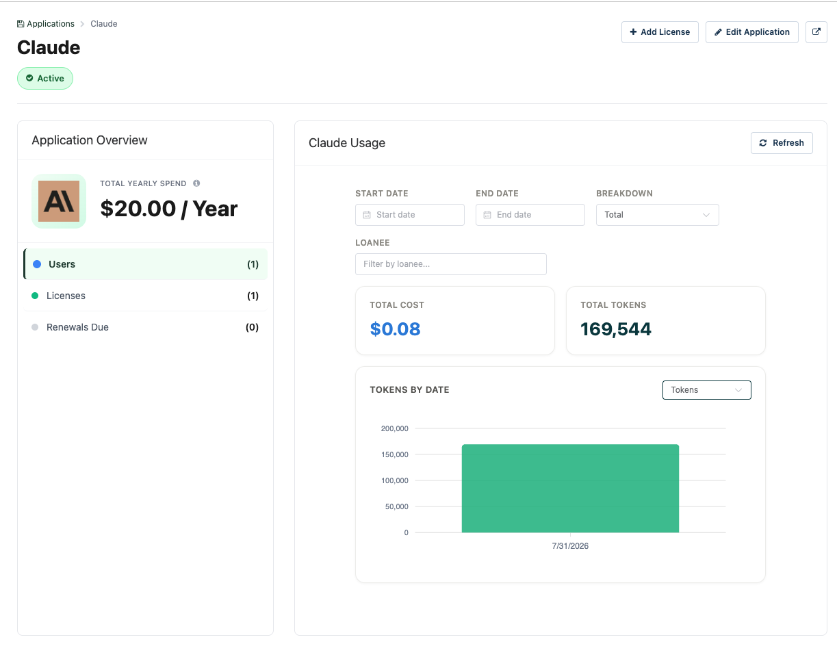Click the 150,000 axis label
Viewport: 837px width, 646px height.
tap(395, 455)
